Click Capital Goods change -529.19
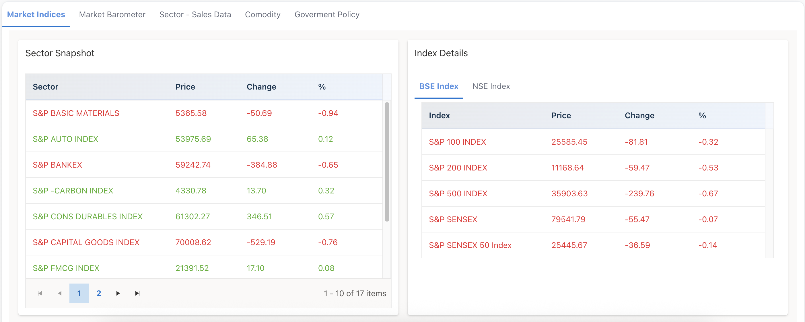The height and width of the screenshot is (322, 805). pos(261,243)
